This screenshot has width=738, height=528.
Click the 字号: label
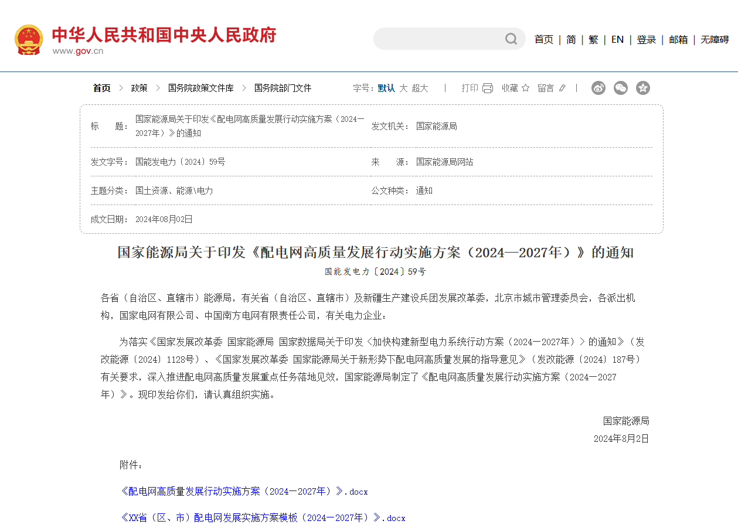[x=363, y=88]
